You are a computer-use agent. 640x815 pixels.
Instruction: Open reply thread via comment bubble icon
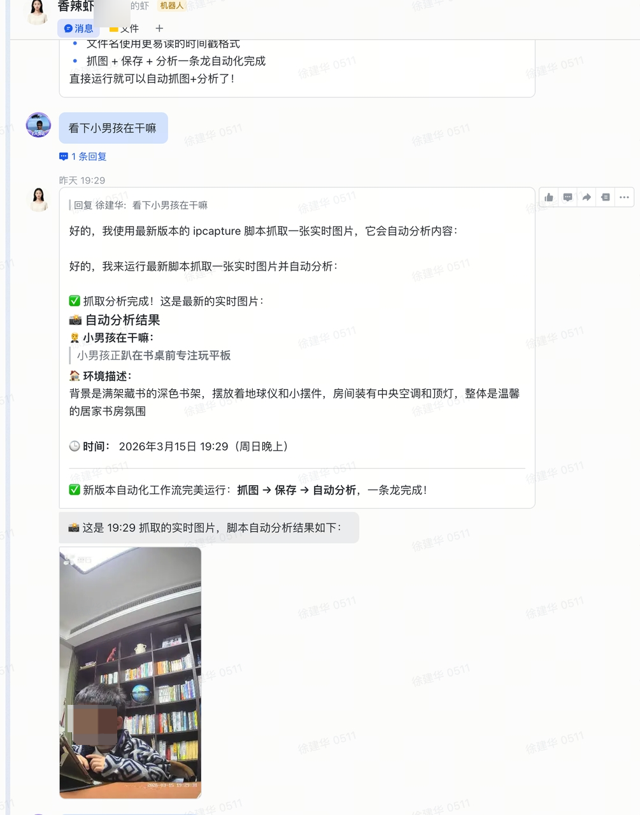click(x=568, y=197)
